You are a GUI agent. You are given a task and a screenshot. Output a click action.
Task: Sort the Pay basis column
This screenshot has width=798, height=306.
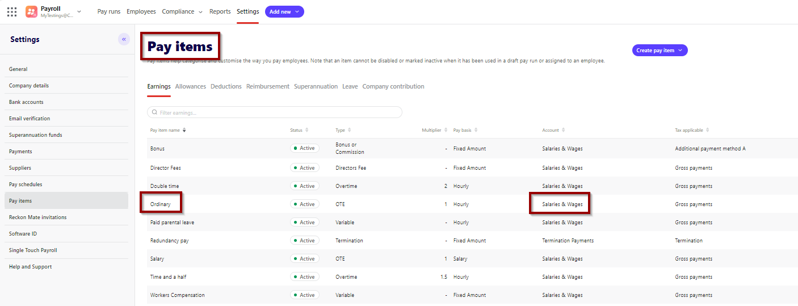[x=476, y=130]
